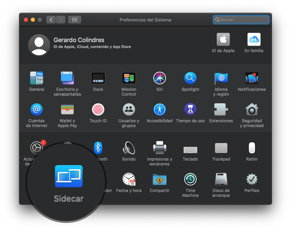Show all preference panes via grid button

coord(74,20)
